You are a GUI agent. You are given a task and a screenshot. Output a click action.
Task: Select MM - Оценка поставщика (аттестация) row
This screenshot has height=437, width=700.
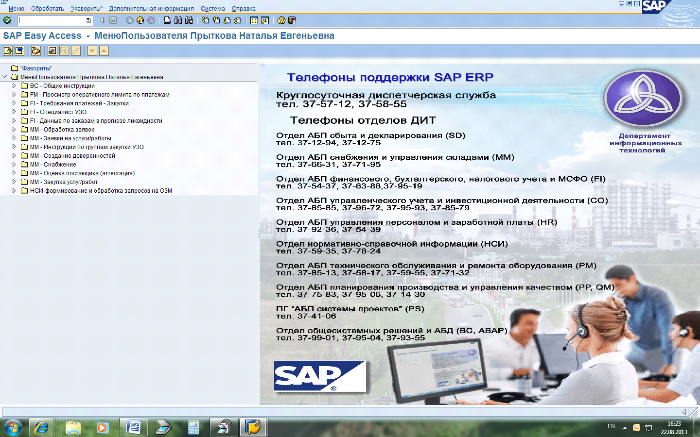tap(78, 173)
